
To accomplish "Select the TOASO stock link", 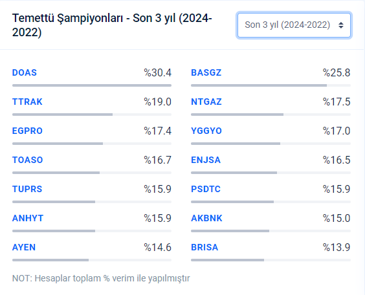I will click(x=27, y=160).
